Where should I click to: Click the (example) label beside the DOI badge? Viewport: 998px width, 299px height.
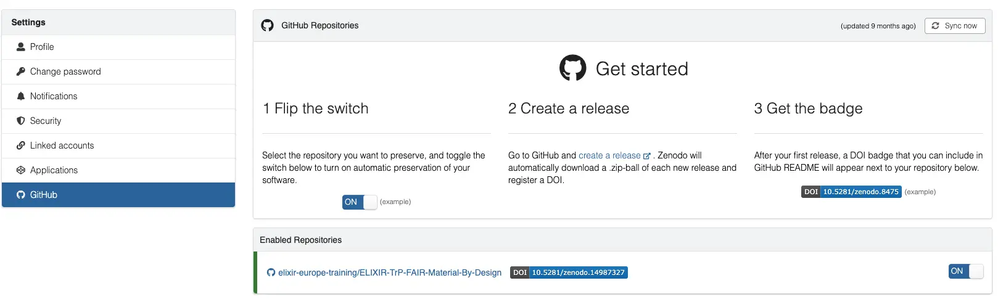click(x=920, y=192)
